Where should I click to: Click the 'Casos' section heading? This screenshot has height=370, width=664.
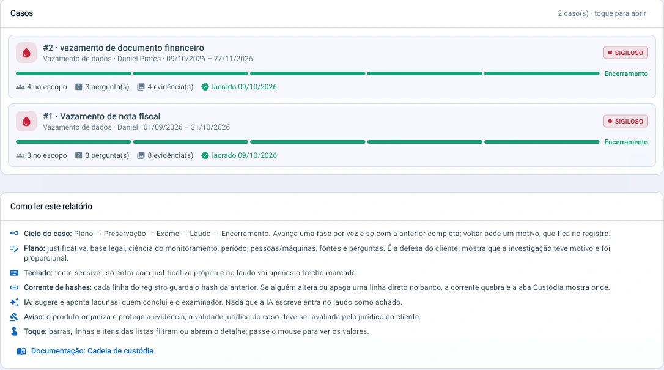coord(21,13)
